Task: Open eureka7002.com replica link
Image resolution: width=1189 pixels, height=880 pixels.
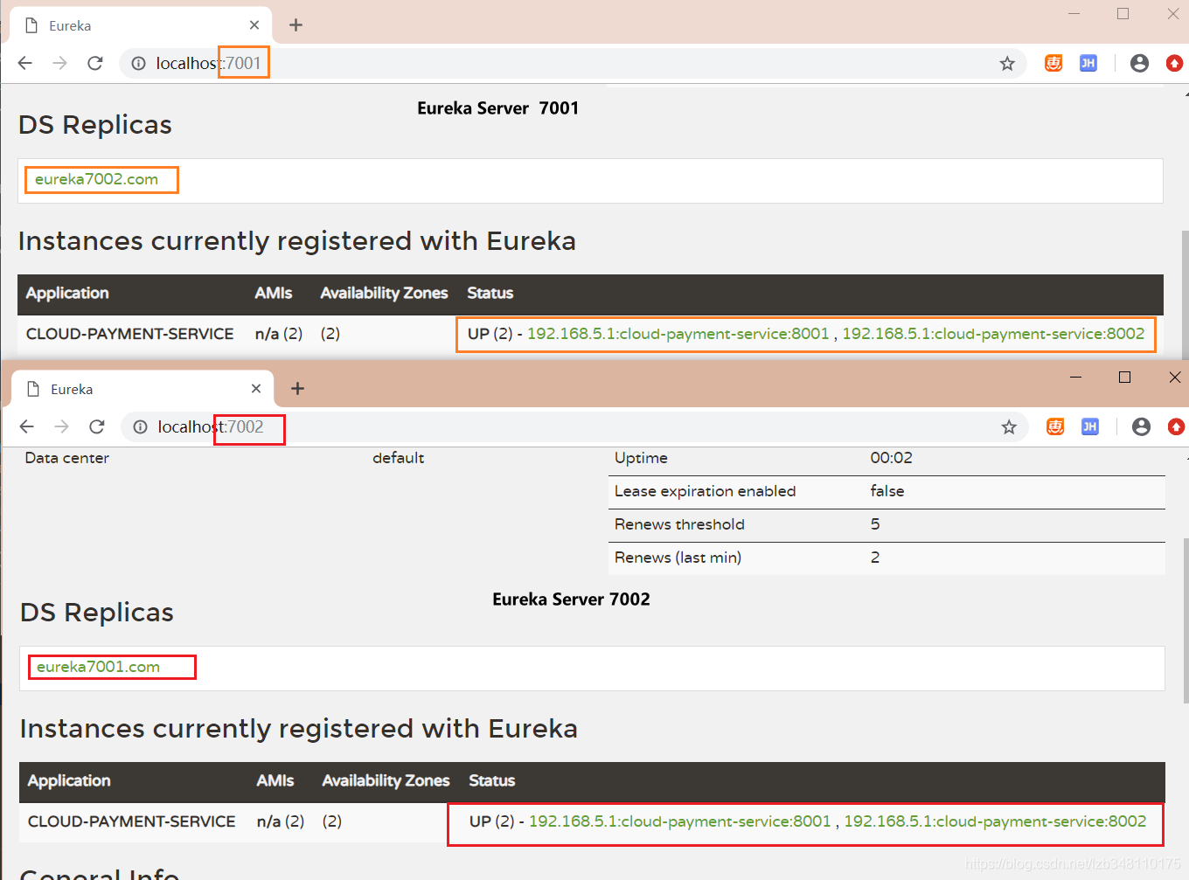Action: (96, 179)
